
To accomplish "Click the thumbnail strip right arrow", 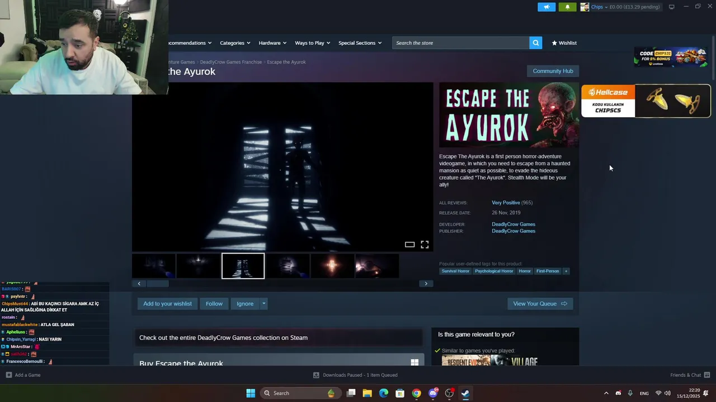I will point(426,284).
